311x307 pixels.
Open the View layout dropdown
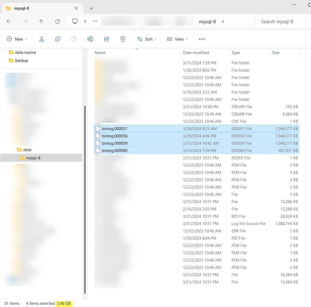tap(177, 39)
